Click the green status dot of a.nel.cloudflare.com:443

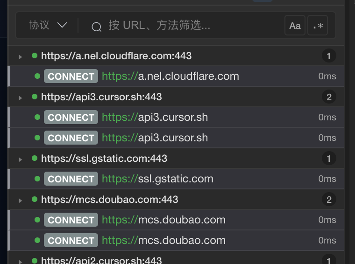[x=35, y=56]
